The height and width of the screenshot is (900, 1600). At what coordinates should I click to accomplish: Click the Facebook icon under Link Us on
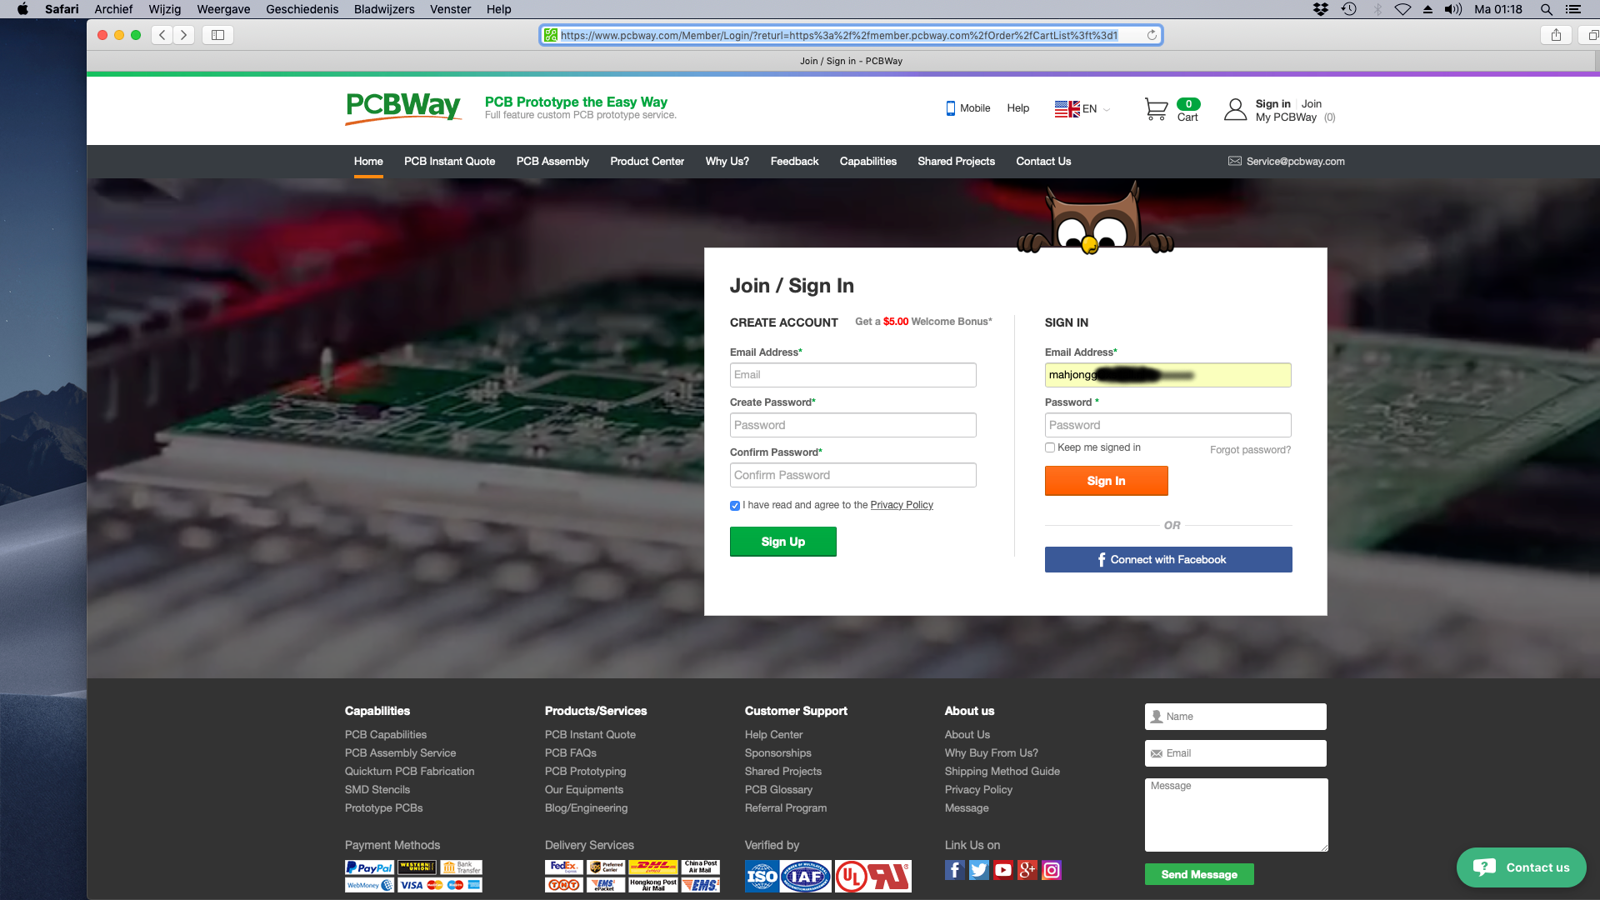[955, 870]
